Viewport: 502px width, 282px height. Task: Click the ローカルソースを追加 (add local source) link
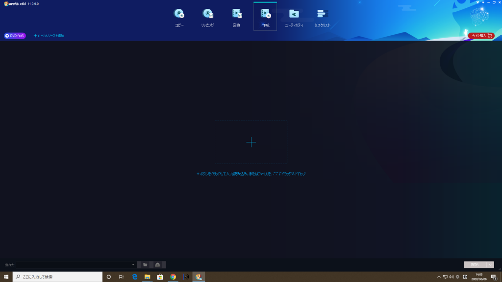point(49,36)
